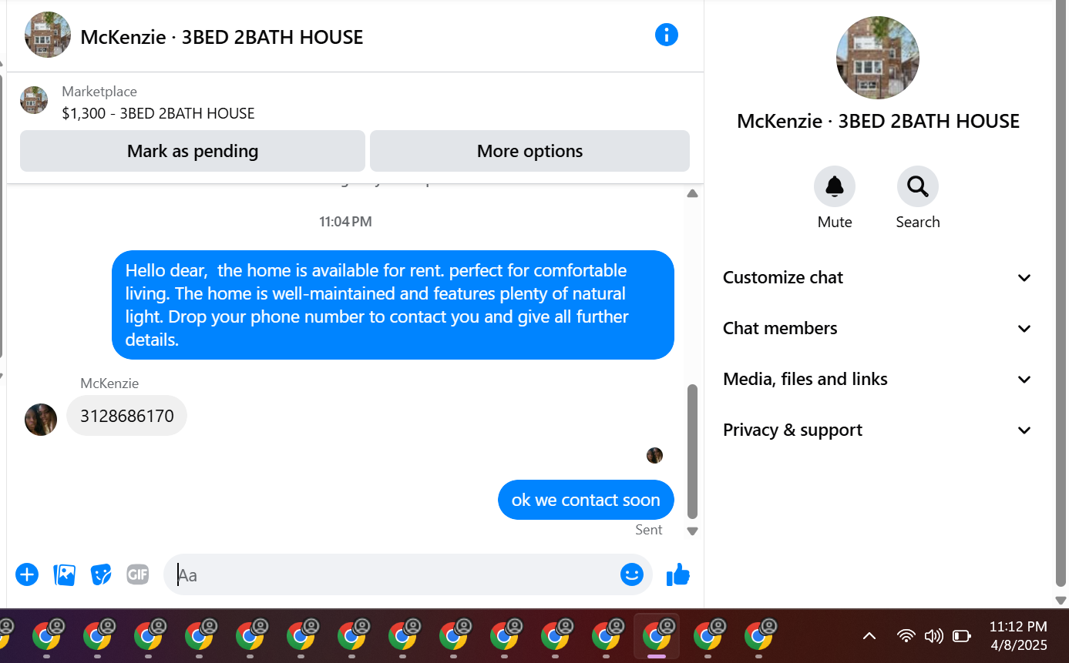Open the system volume icon in tray
Viewport: 1069px width, 663px height.
point(933,636)
